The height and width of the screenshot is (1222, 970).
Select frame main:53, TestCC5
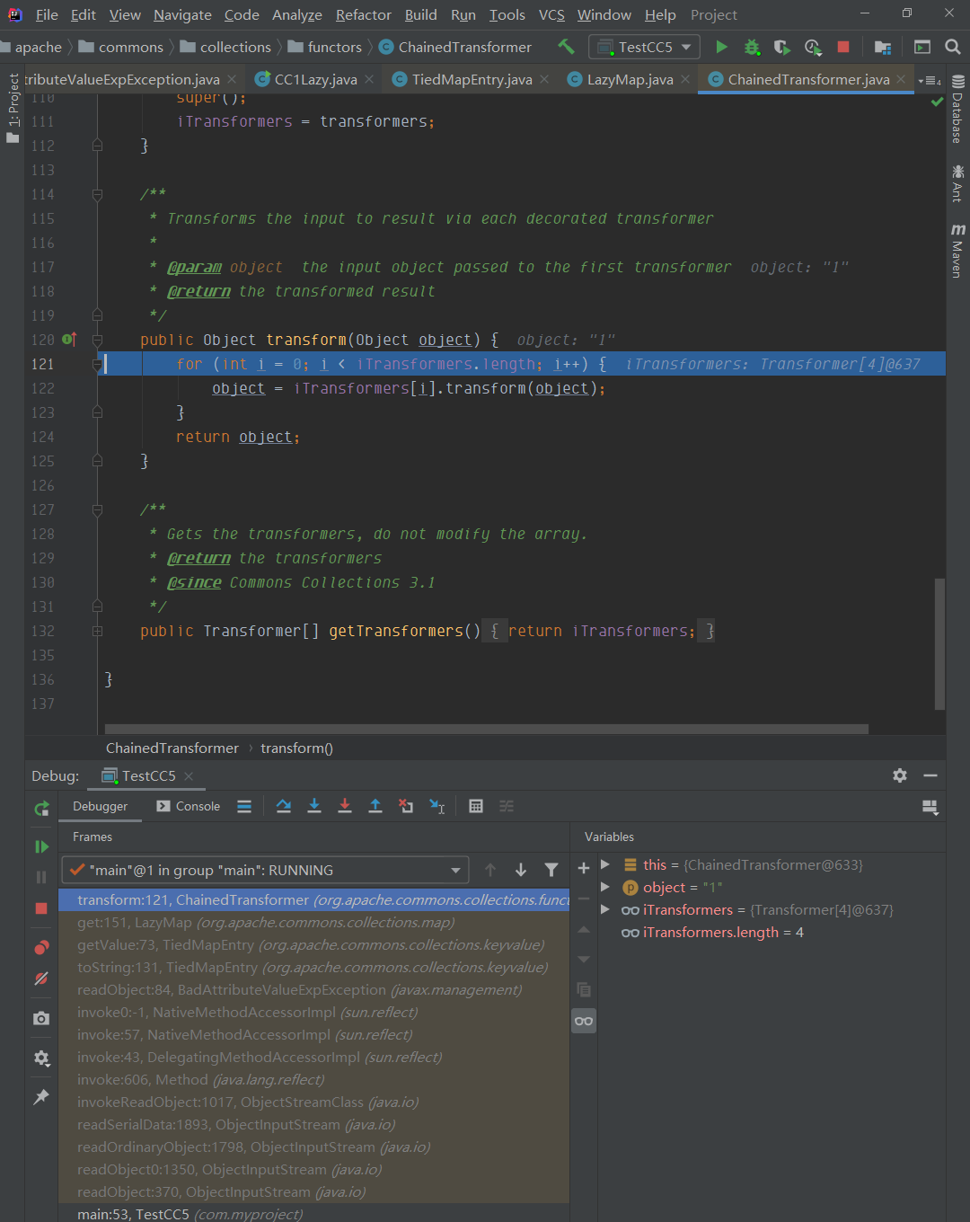click(x=314, y=1214)
